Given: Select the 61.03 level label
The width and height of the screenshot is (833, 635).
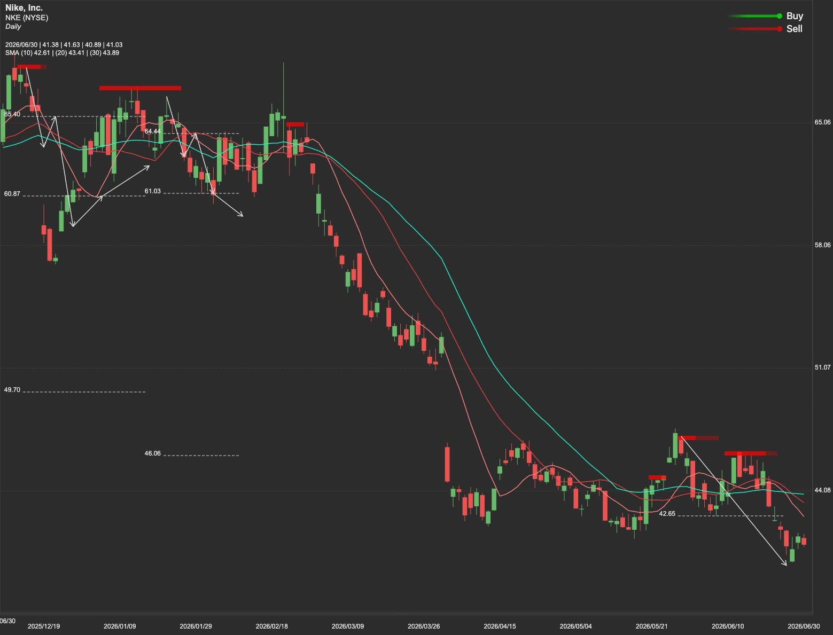Looking at the screenshot, I should pos(153,191).
